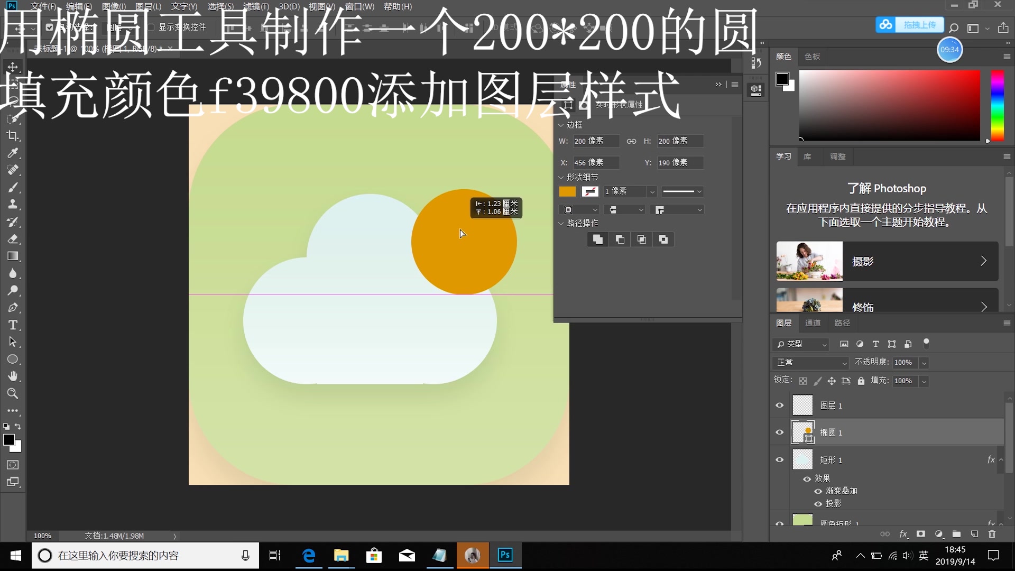Switch to the 色板 tab

click(813, 57)
